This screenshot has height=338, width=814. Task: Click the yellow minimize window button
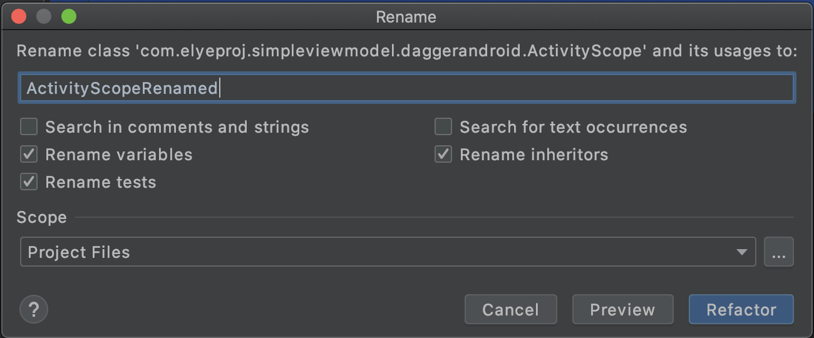click(44, 16)
